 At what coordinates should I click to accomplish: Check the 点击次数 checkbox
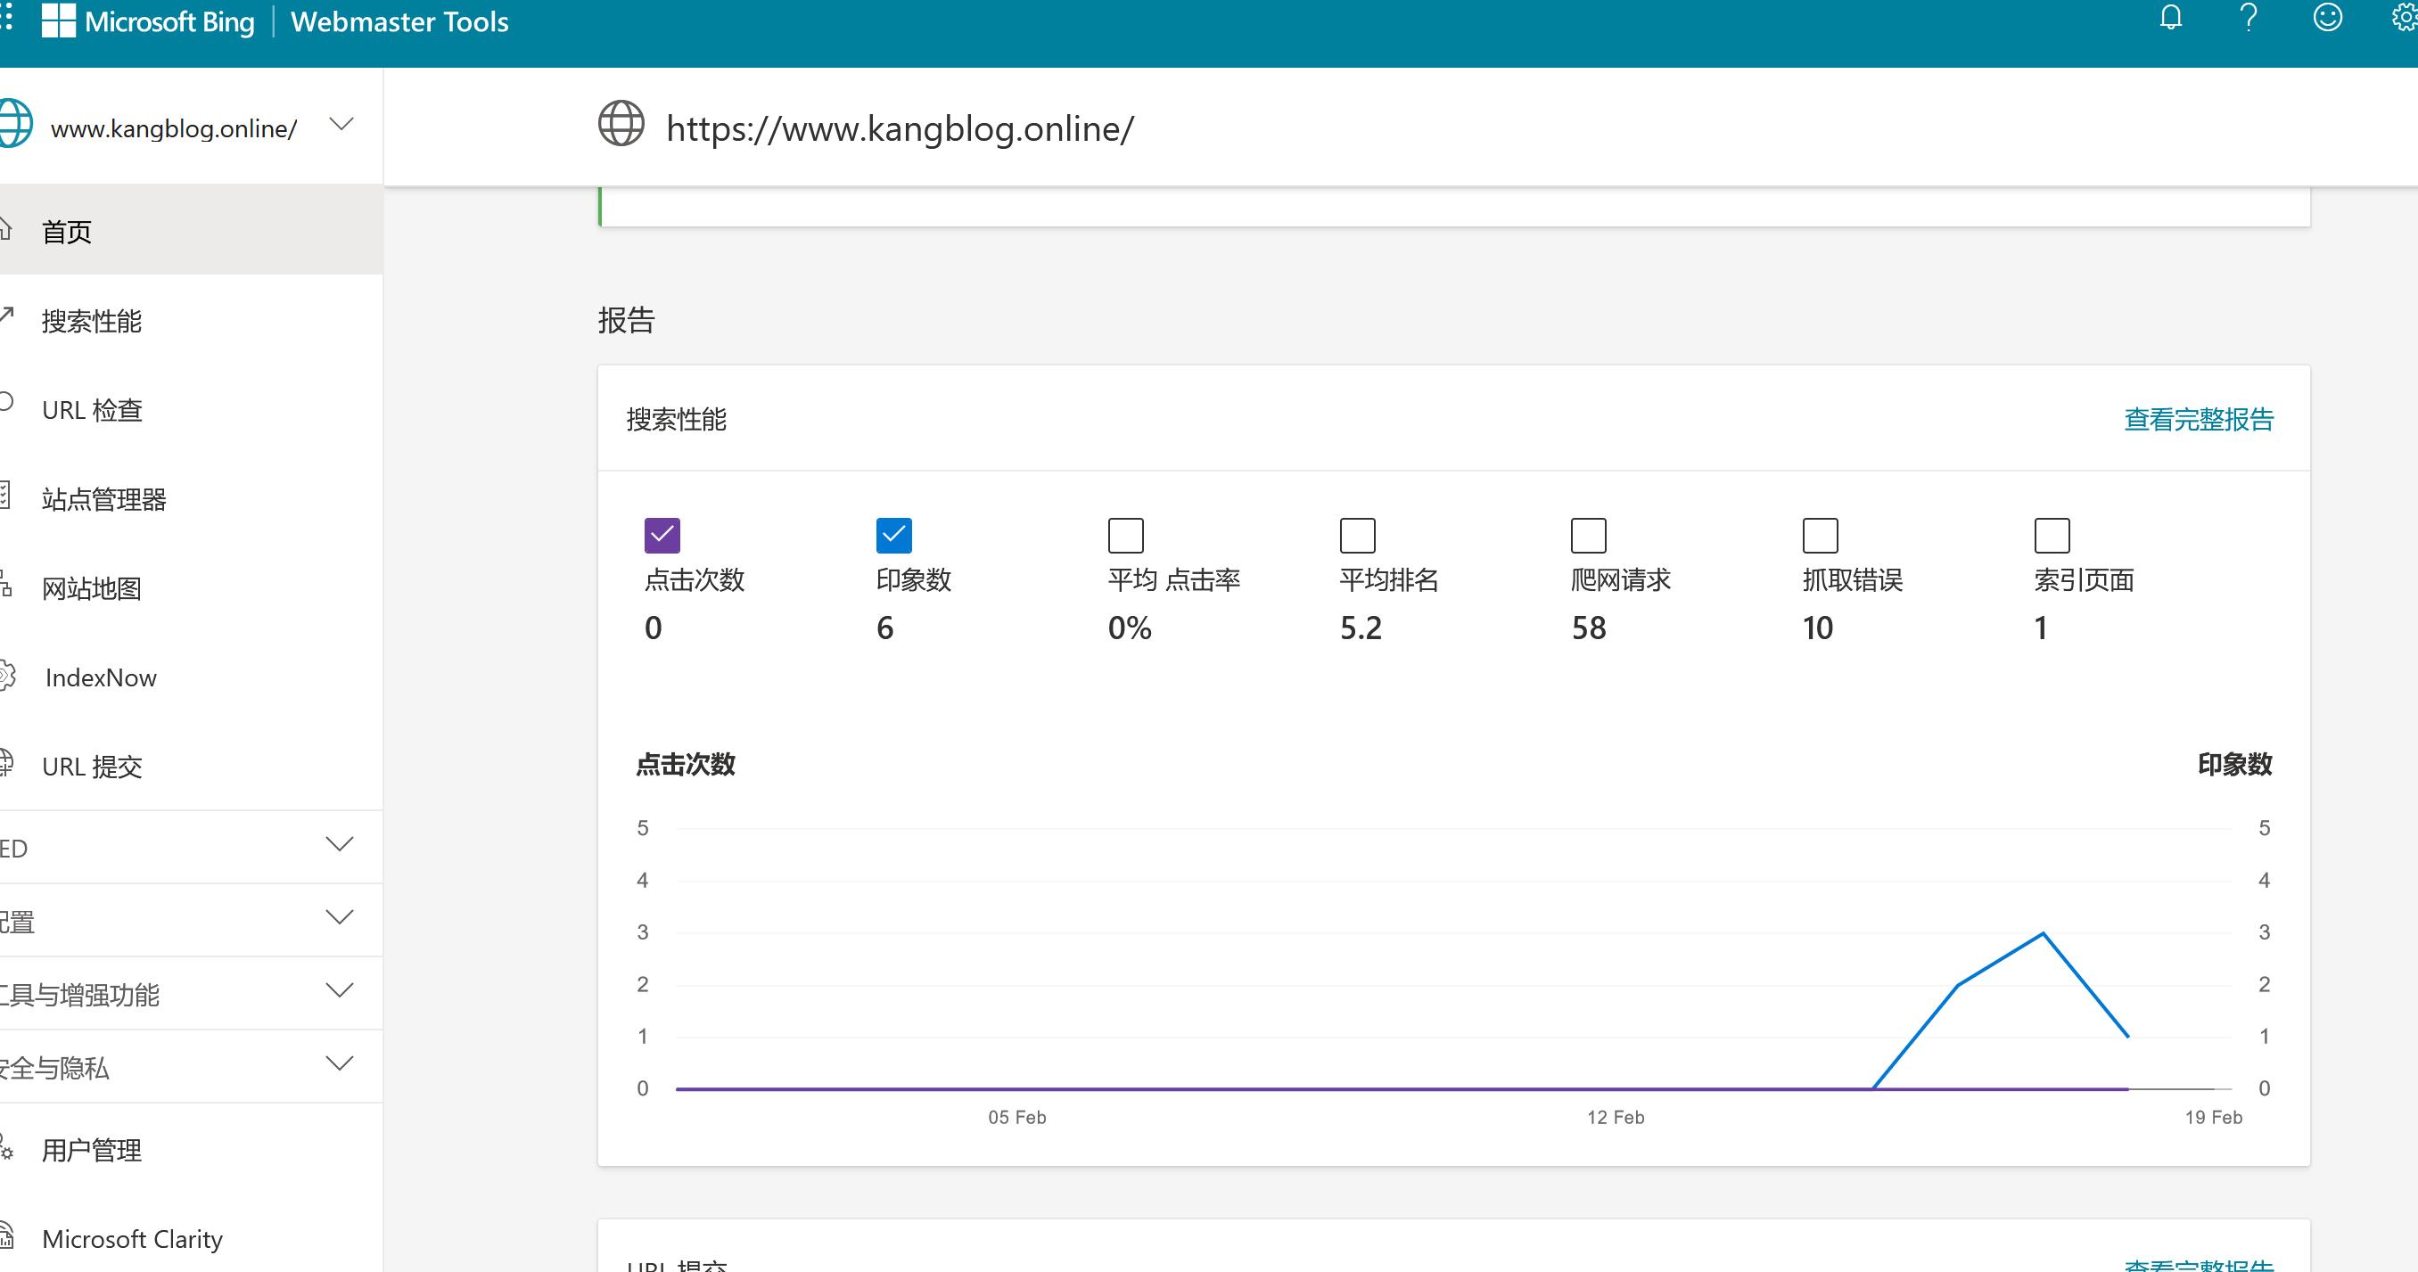(x=662, y=535)
